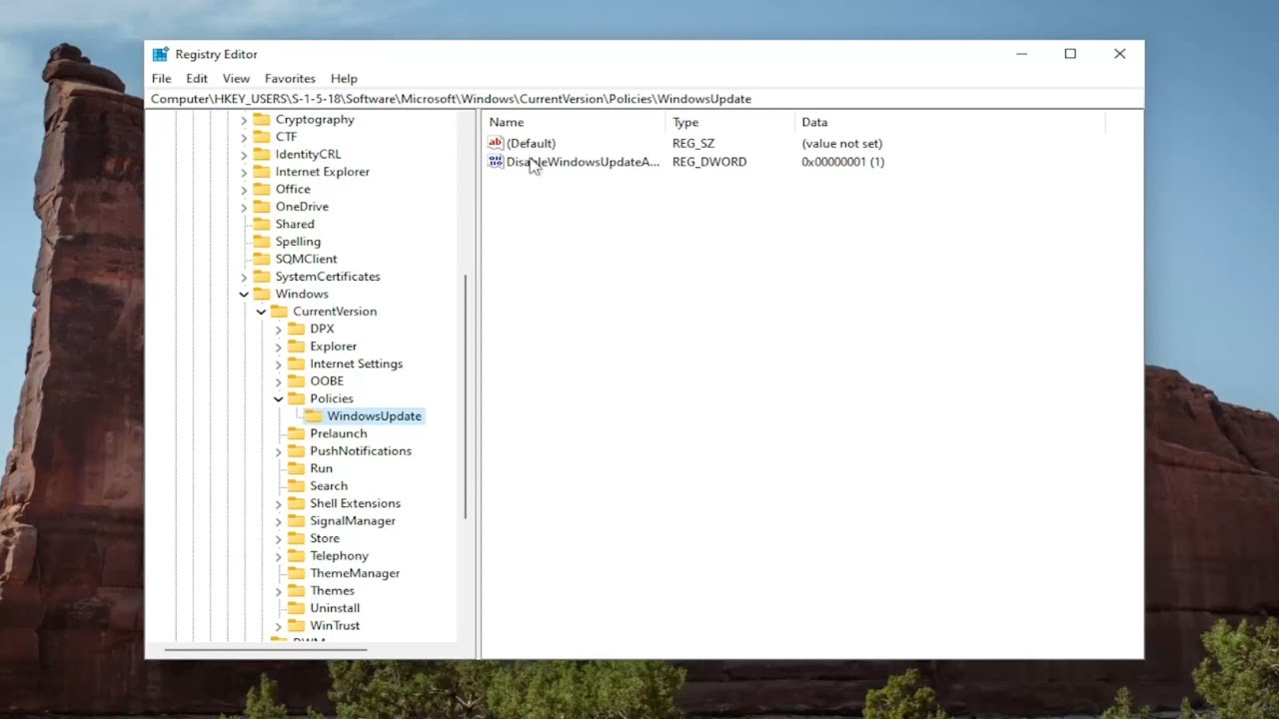Open the View menu
Image resolution: width=1279 pixels, height=719 pixels.
pos(236,78)
